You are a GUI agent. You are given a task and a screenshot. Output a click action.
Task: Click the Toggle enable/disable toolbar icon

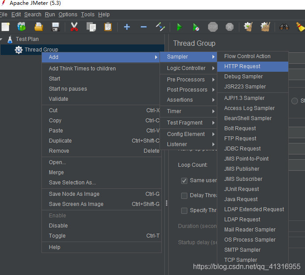[160, 27]
